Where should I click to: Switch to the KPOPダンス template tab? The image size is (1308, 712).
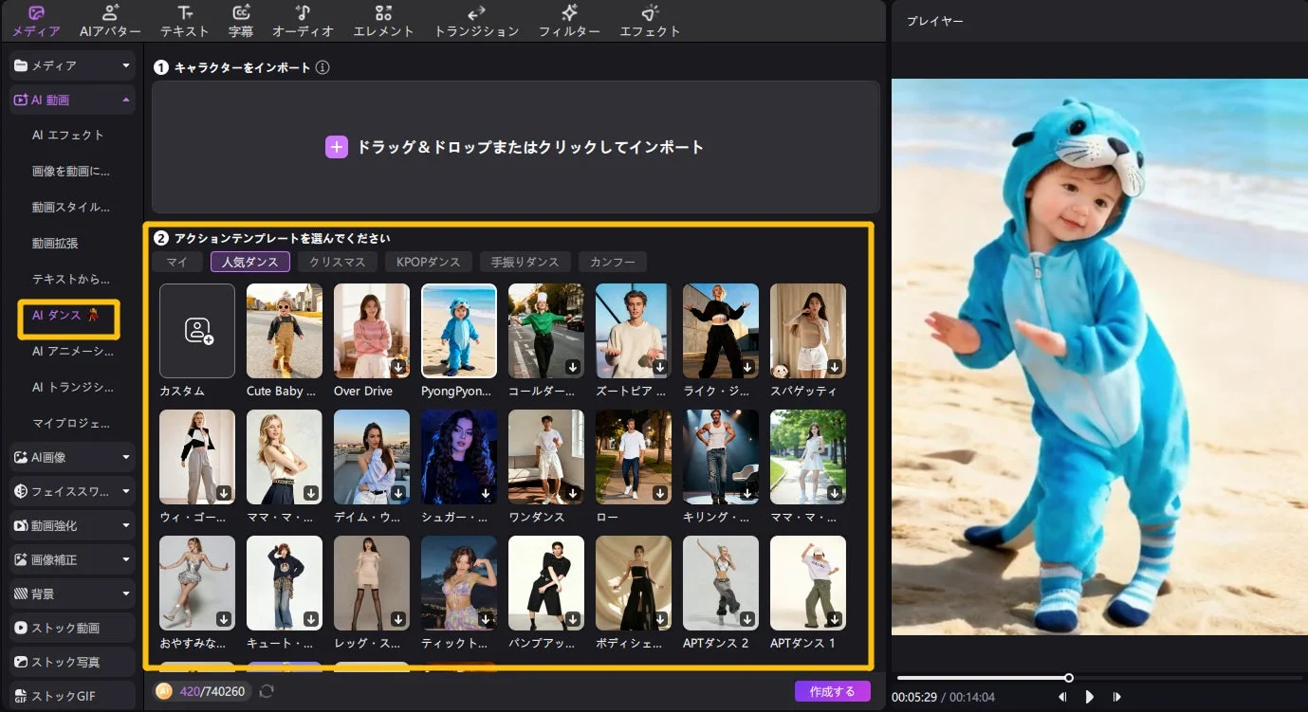pyautogui.click(x=428, y=261)
